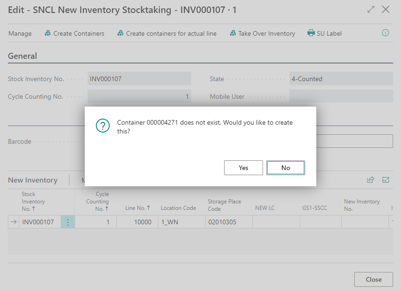
Task: Click the Stock Inventory No. field
Action: pos(139,79)
